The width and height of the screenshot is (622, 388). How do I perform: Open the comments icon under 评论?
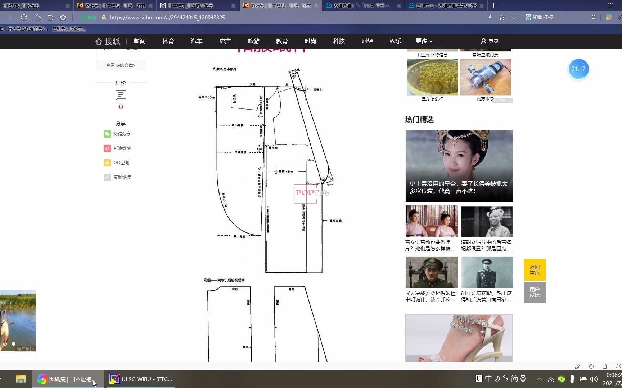point(121,95)
